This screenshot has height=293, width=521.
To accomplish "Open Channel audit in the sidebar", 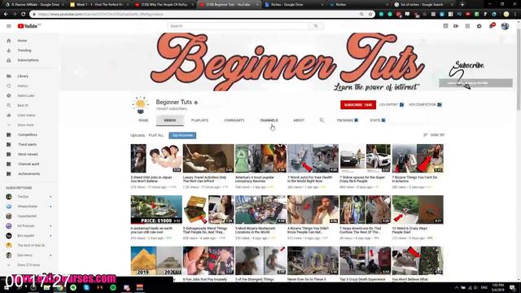I will coord(28,164).
